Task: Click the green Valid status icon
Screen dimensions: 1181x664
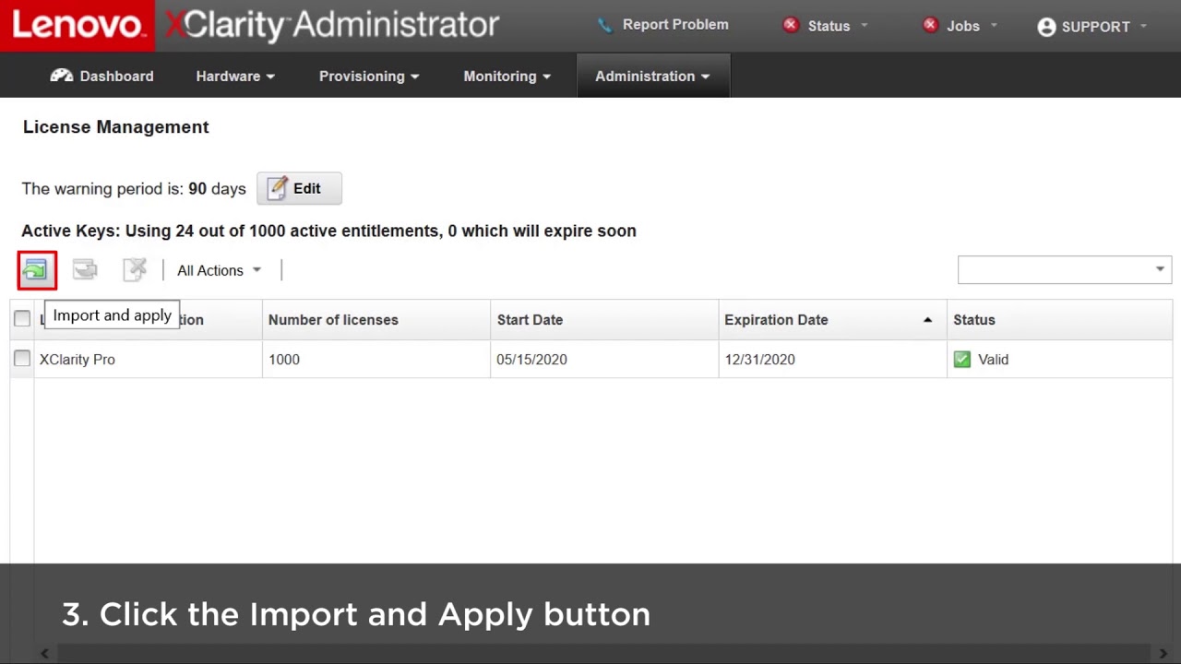Action: [962, 359]
